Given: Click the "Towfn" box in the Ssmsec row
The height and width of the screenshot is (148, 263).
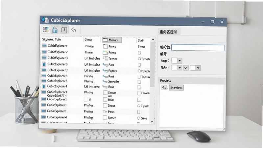Looking at the screenshot, I should (x=139, y=93).
